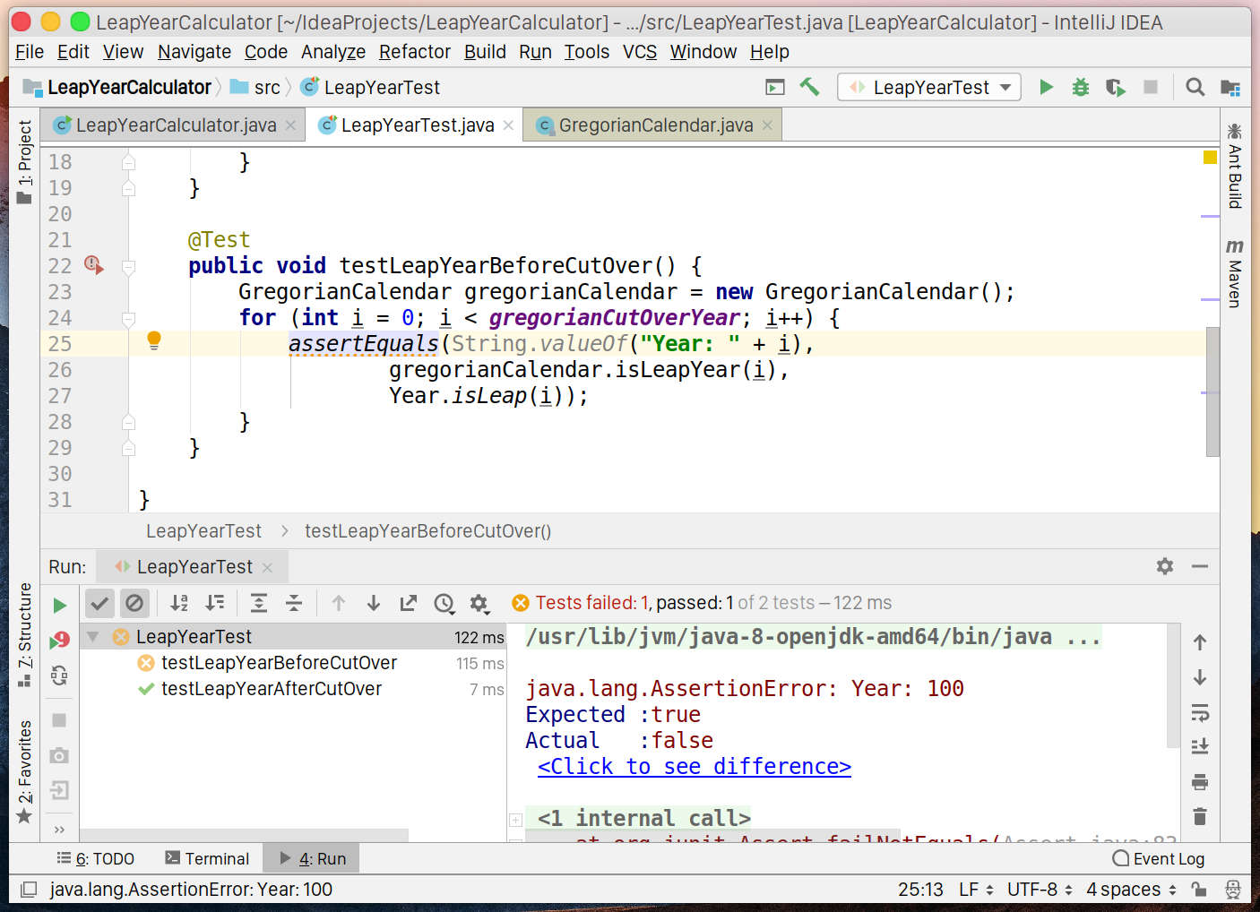Sort test results alphabetically
1260x912 pixels.
point(179,603)
